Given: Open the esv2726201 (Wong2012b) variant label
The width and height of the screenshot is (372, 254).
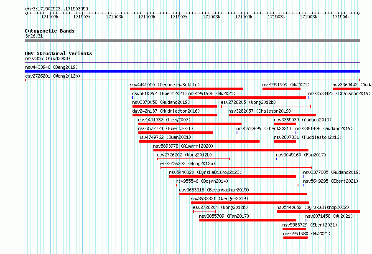Looking at the screenshot, I should 53,76.
